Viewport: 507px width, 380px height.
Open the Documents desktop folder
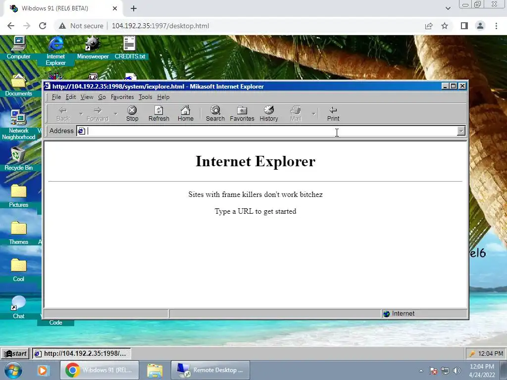[18, 85]
